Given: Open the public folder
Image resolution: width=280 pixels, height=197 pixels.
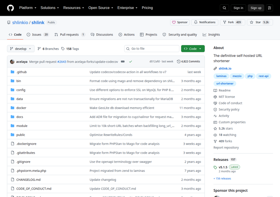Looking at the screenshot, I should 21,135.
